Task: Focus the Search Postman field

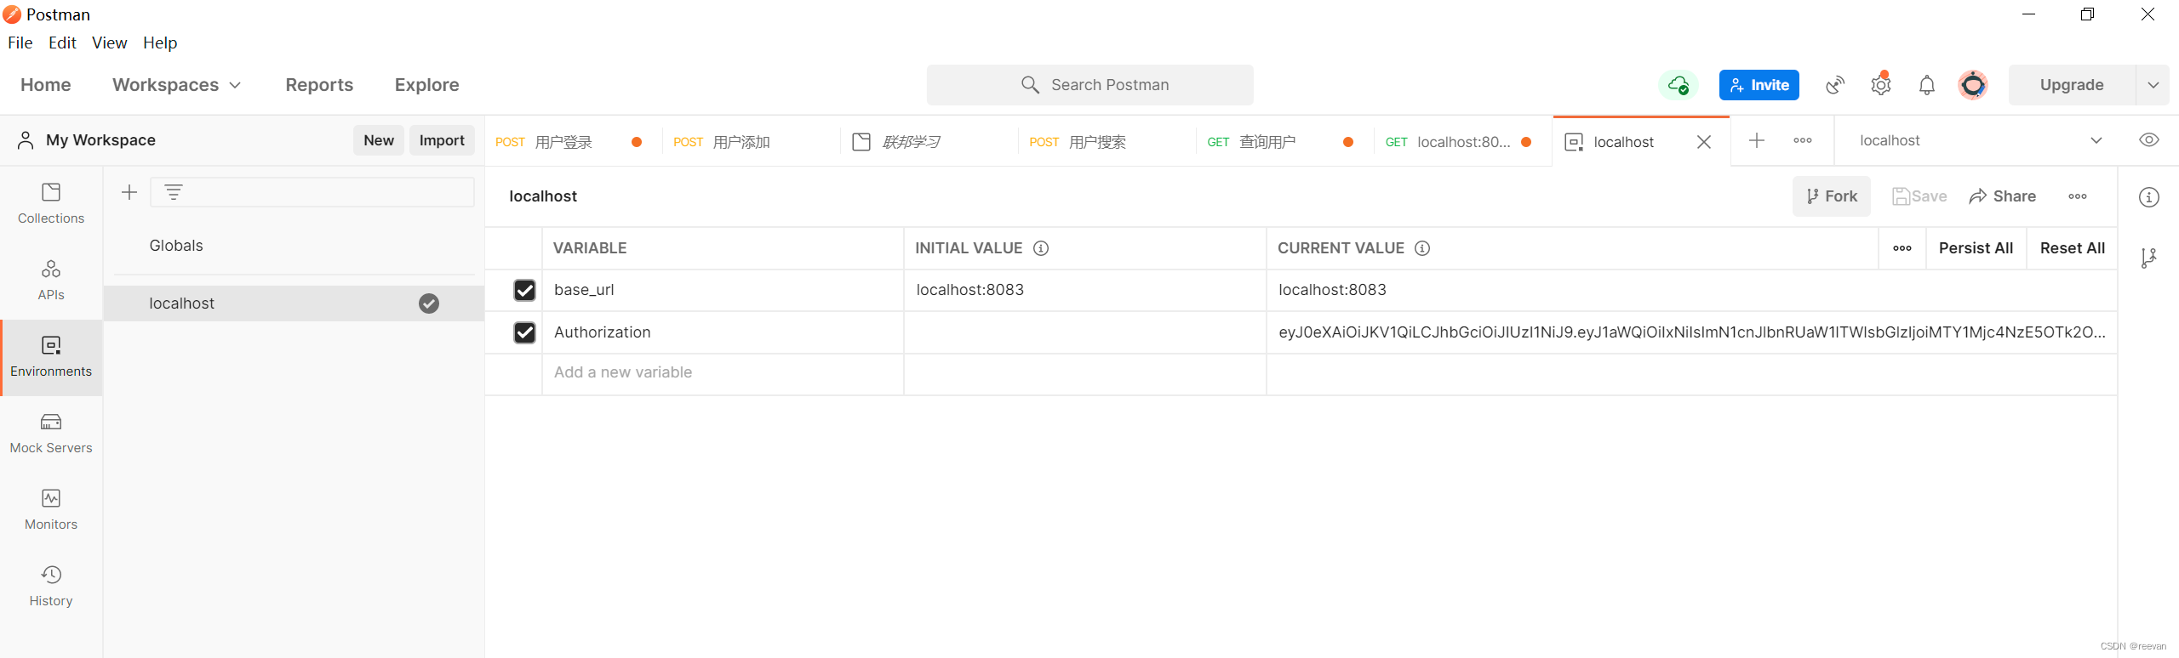Action: (x=1090, y=85)
